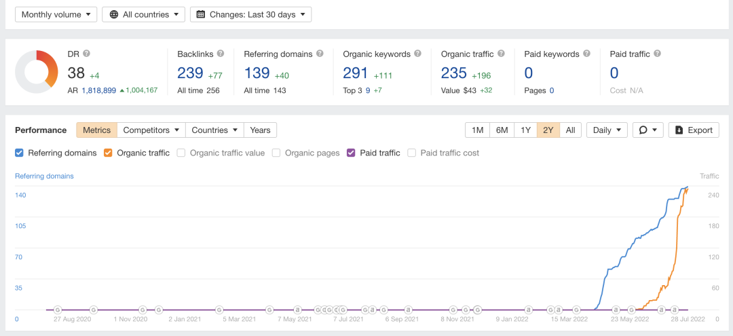Switch to the Competitors tab
The width and height of the screenshot is (733, 336).
(x=151, y=130)
